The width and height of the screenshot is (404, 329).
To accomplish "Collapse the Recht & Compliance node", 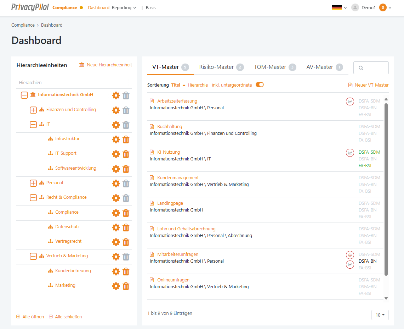I will (33, 198).
